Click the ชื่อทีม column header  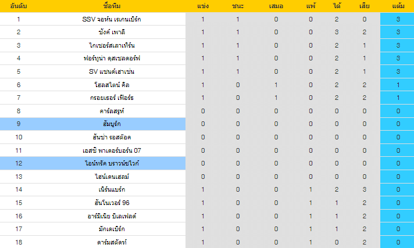coord(112,6)
